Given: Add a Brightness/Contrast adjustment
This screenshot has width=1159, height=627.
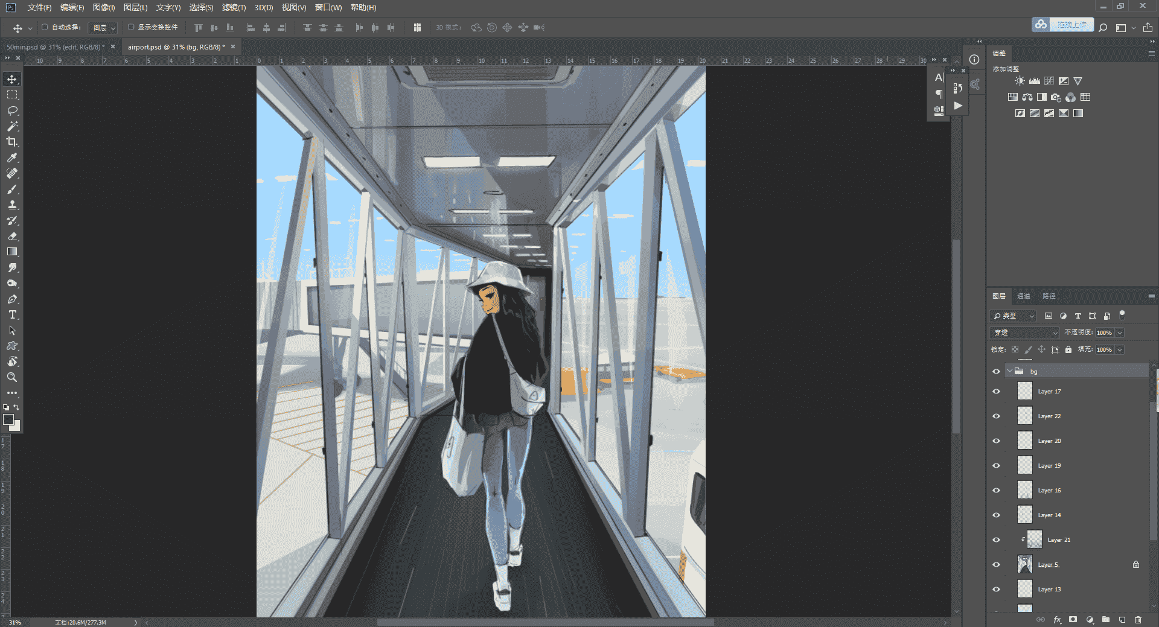Looking at the screenshot, I should coord(1020,81).
